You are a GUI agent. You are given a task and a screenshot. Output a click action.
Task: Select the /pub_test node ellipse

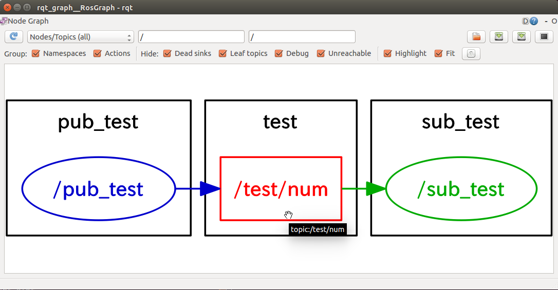(98, 189)
